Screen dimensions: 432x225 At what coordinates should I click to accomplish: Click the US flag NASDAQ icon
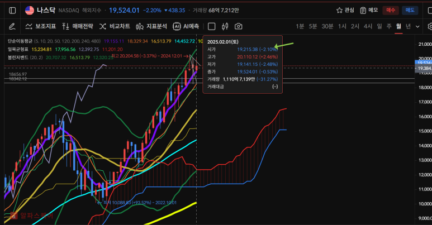point(30,11)
